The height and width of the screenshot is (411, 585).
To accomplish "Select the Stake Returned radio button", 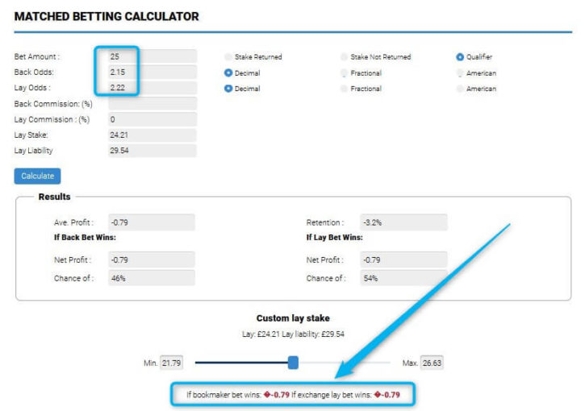I will point(228,57).
